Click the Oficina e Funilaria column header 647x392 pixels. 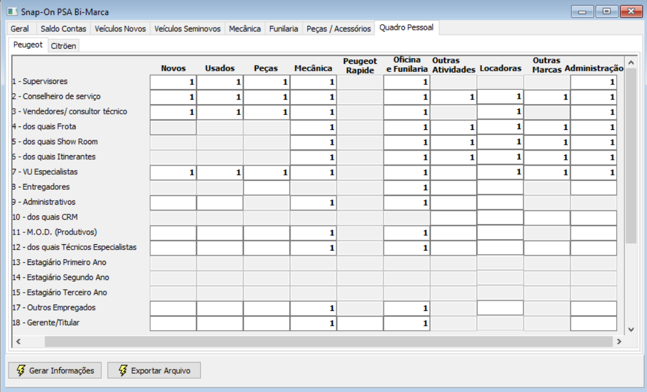(407, 64)
